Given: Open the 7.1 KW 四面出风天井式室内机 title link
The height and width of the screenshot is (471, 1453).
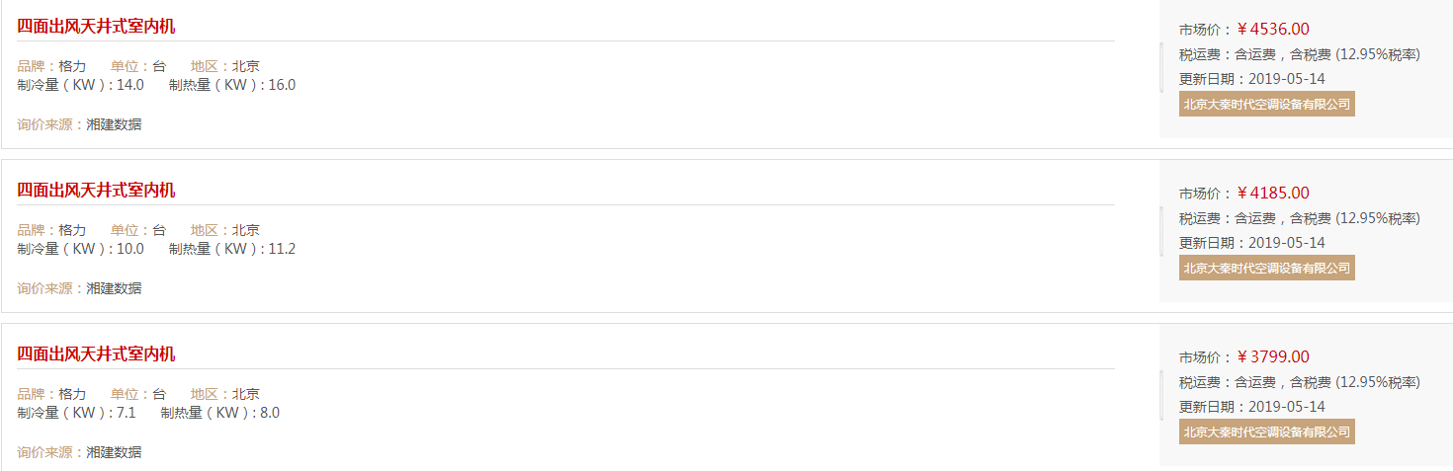Looking at the screenshot, I should pos(96,354).
